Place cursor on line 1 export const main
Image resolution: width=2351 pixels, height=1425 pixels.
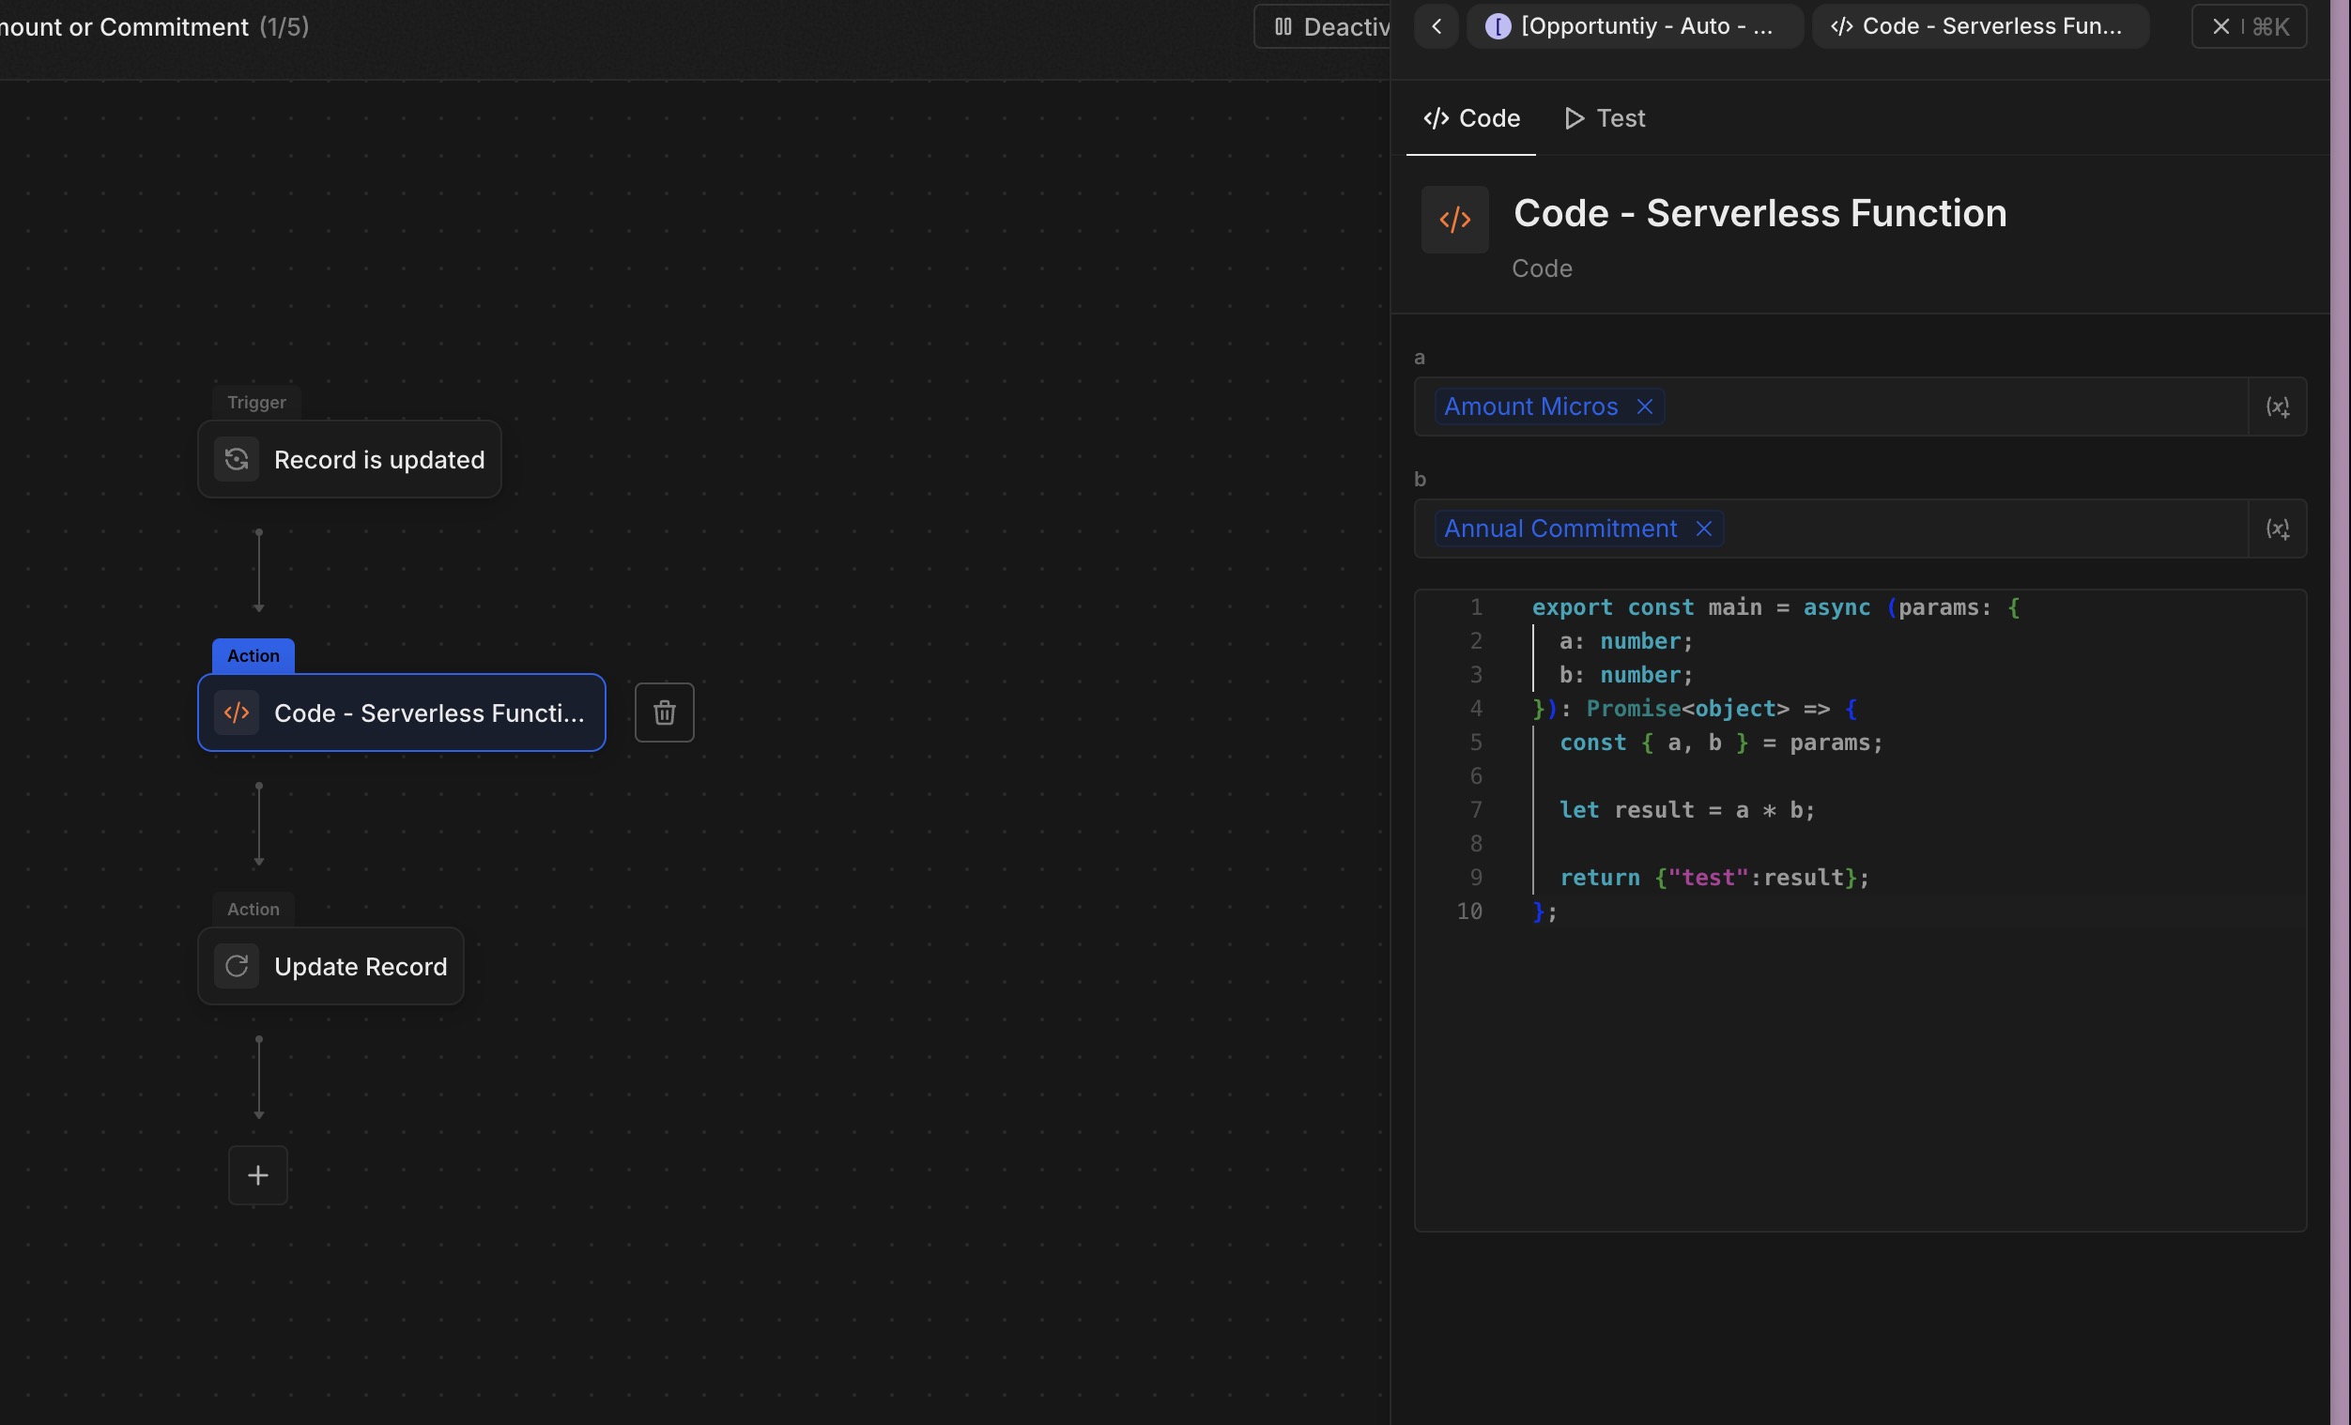(x=1775, y=607)
